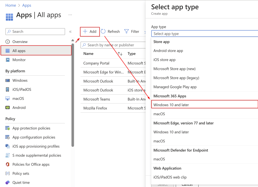
Task: Open the Select app type dropdown
Action: click(x=204, y=34)
